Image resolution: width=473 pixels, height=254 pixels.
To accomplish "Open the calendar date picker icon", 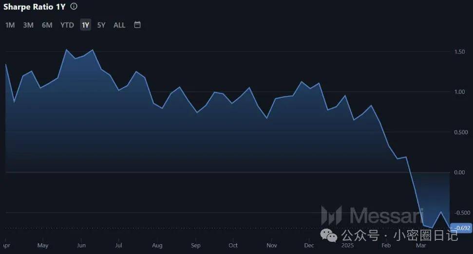I will click(137, 25).
